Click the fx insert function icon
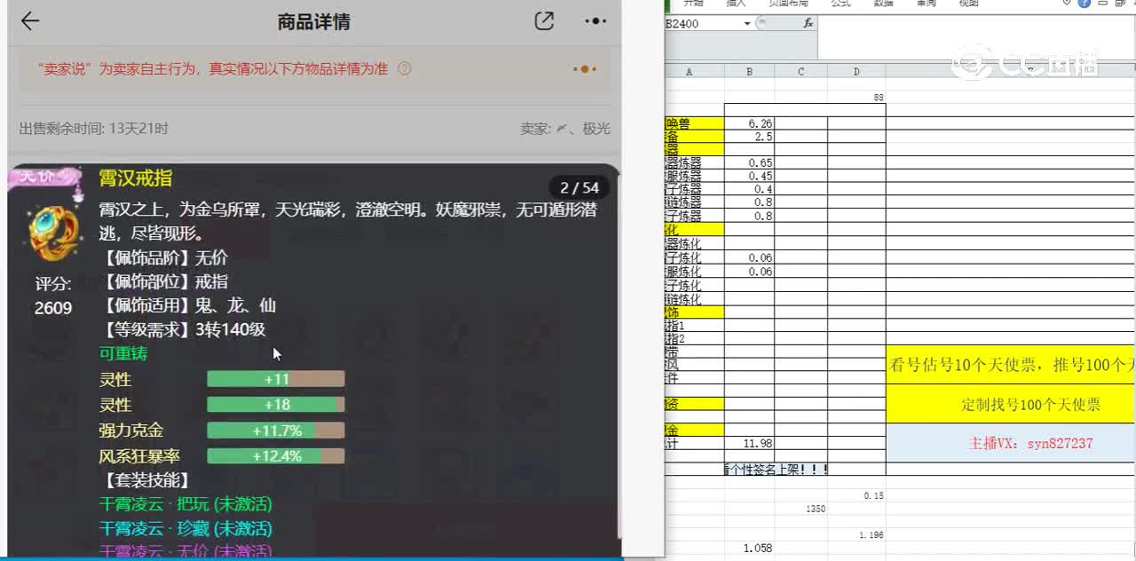Image resolution: width=1136 pixels, height=561 pixels. (807, 22)
